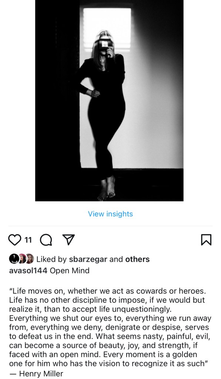
Task: Tap the Henry Miller attribution line
Action: tap(36, 373)
